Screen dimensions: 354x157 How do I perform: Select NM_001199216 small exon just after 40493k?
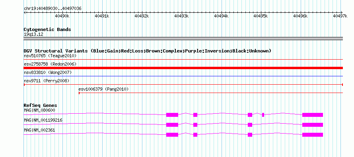[195, 125]
